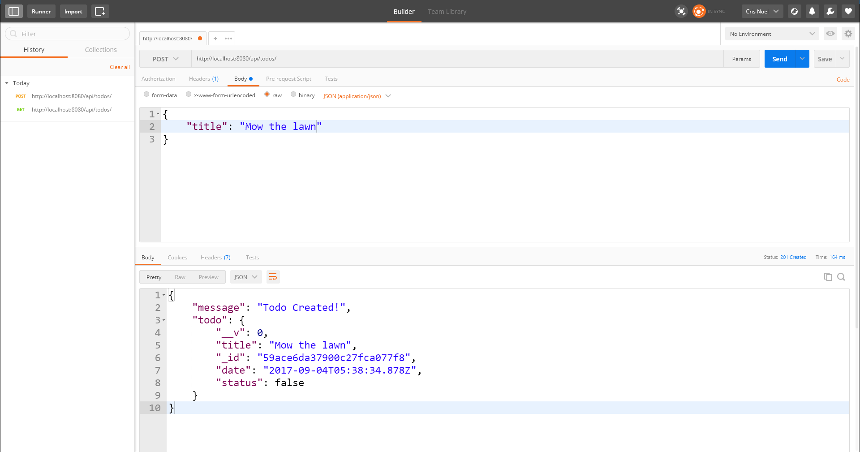Open the JSON (application/json) content type dropdown
860x452 pixels.
coord(357,96)
